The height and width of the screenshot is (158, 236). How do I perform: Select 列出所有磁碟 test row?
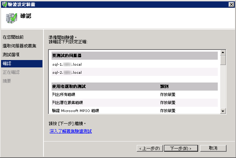click(135, 94)
